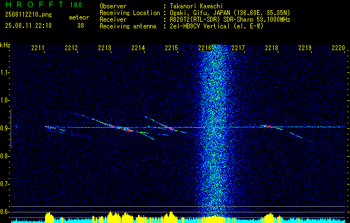
Task: Click the meteor count label
Action: point(79,17)
